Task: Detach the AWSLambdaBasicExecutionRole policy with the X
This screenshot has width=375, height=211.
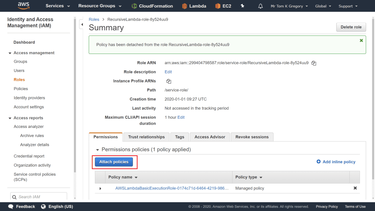Action: [x=355, y=188]
